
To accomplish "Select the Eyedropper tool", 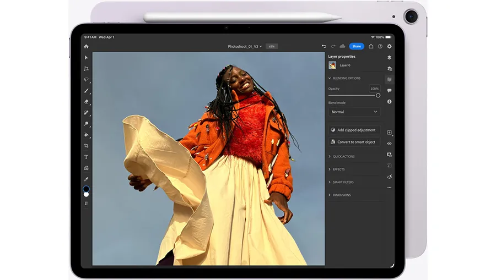I will pos(86,179).
